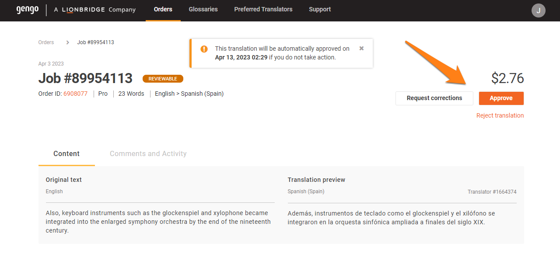The height and width of the screenshot is (254, 560).
Task: Open the account avatar menu
Action: (538, 10)
